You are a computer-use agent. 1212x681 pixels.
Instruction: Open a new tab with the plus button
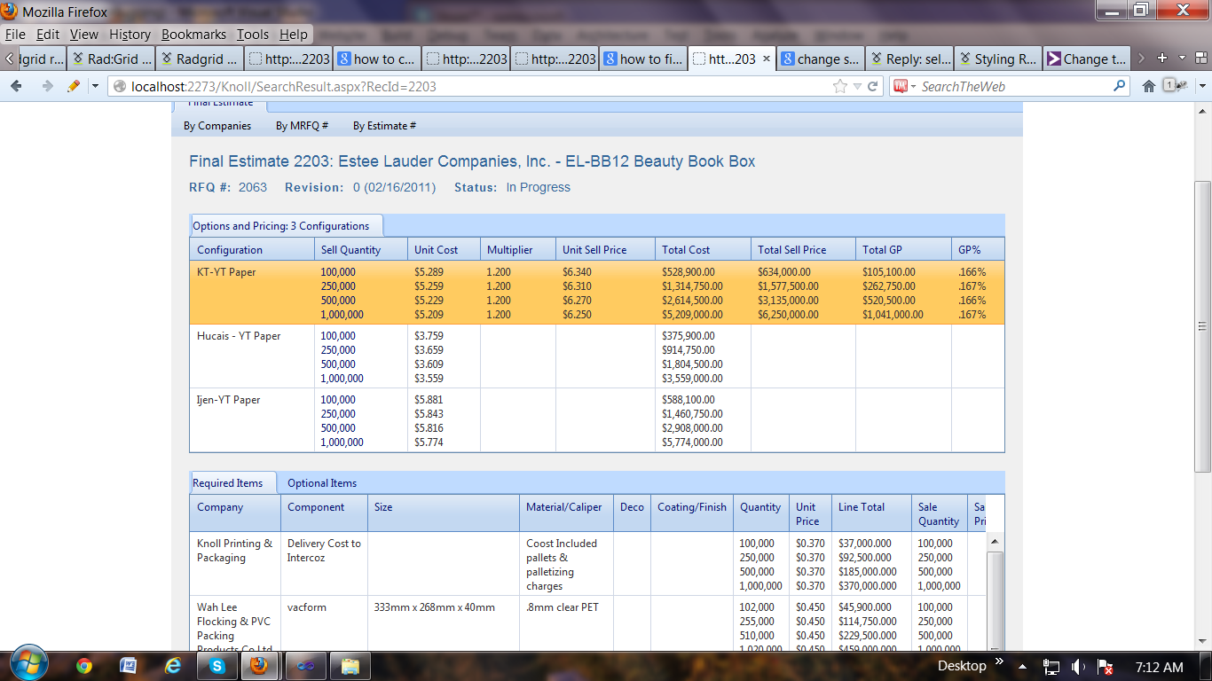(x=1162, y=59)
